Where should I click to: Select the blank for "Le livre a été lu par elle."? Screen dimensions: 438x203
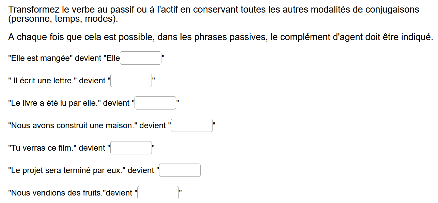(155, 103)
